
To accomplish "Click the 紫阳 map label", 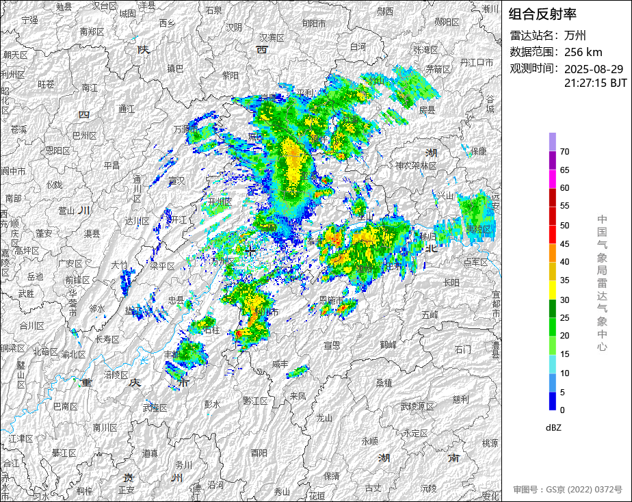I will click(x=230, y=75).
